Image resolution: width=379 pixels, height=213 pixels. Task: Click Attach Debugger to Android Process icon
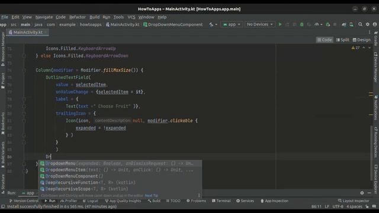327,24
